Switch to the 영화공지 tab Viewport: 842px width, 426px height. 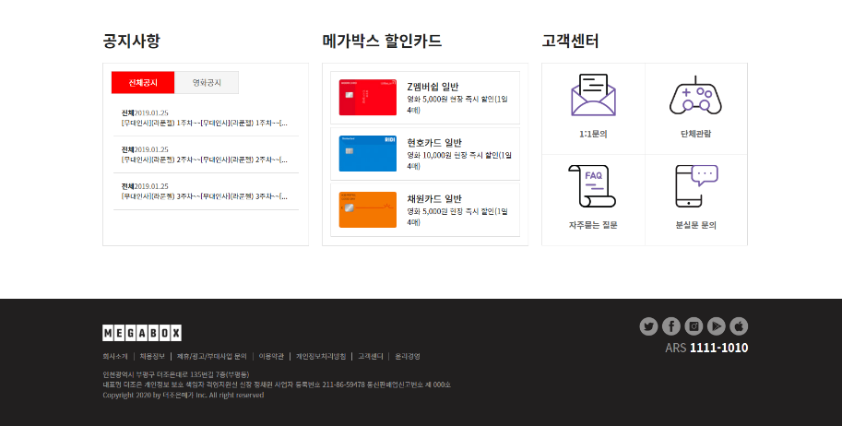(207, 83)
